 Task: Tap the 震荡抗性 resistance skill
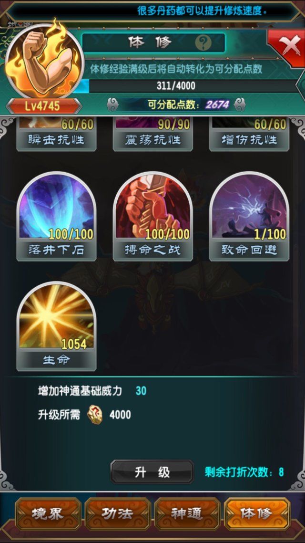coord(152,135)
